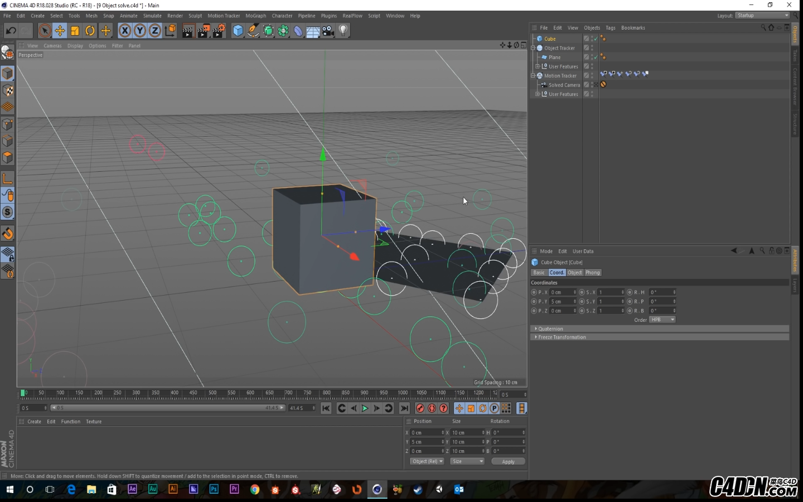Switch to Polygons mode in left palette

[x=8, y=158]
